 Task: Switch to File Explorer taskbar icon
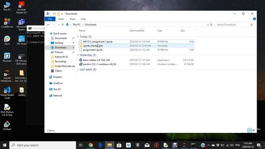(x=109, y=145)
